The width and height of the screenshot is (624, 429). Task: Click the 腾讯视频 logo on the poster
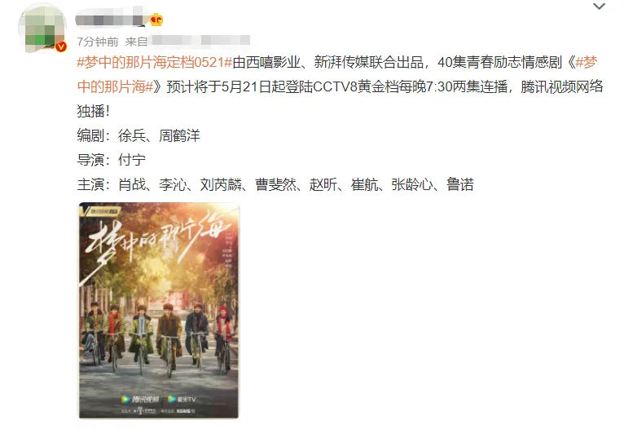[140, 399]
